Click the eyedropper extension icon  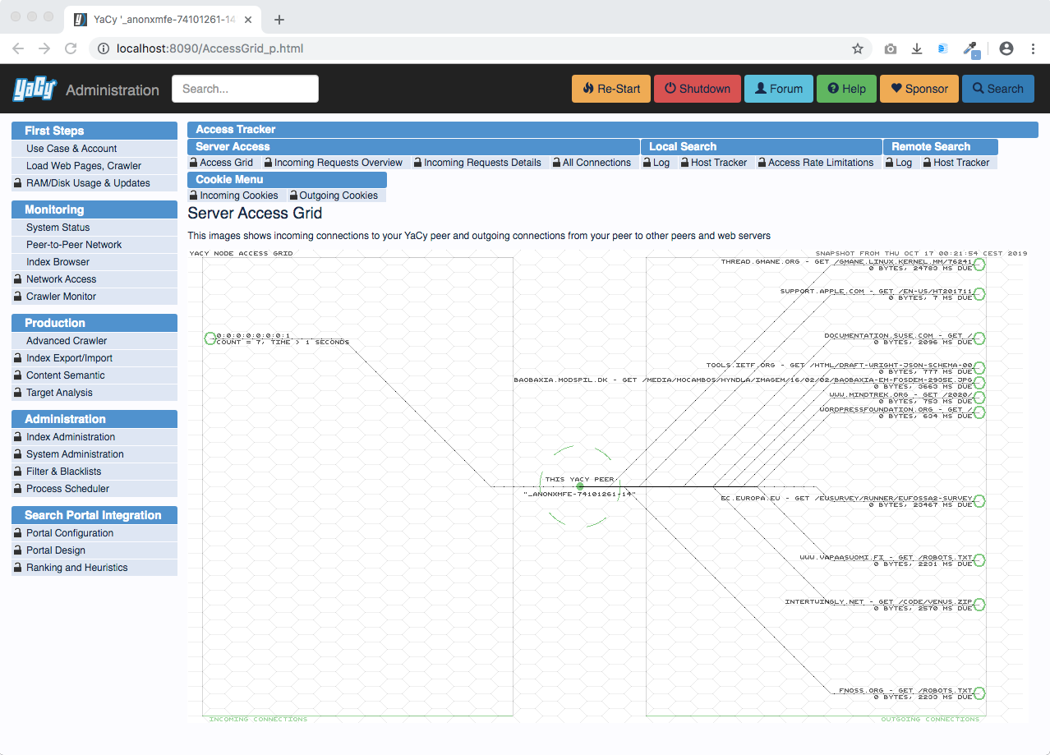point(971,48)
